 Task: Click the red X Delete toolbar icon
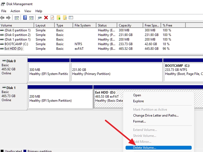click(x=46, y=18)
